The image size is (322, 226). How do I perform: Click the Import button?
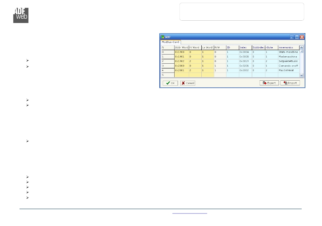290,83
